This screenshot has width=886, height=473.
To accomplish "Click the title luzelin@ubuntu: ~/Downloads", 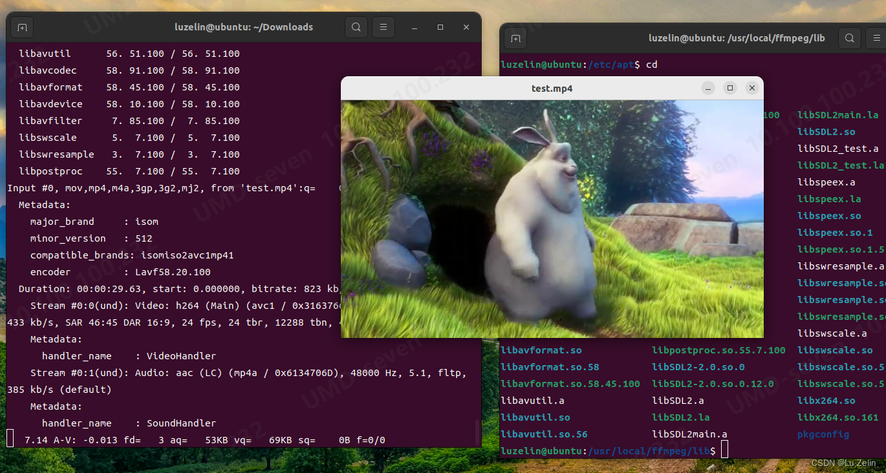I will point(244,27).
